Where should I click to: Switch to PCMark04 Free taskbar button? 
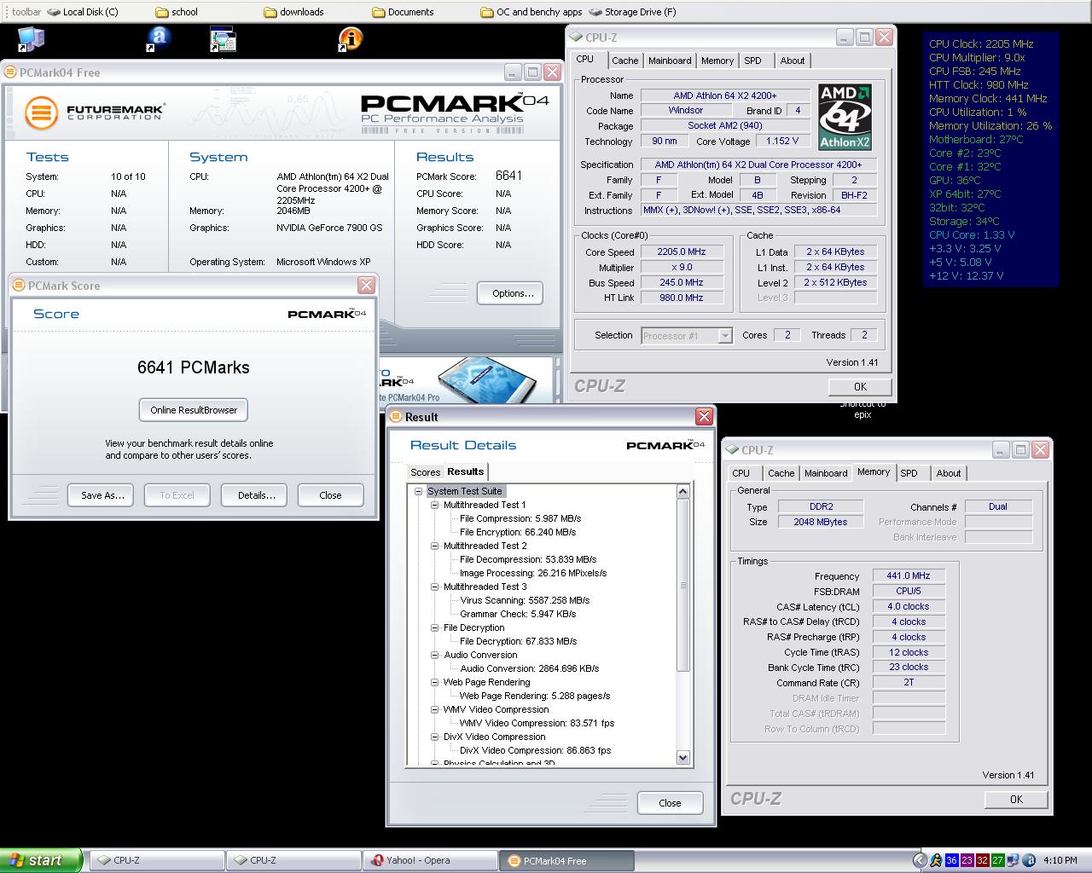(566, 860)
